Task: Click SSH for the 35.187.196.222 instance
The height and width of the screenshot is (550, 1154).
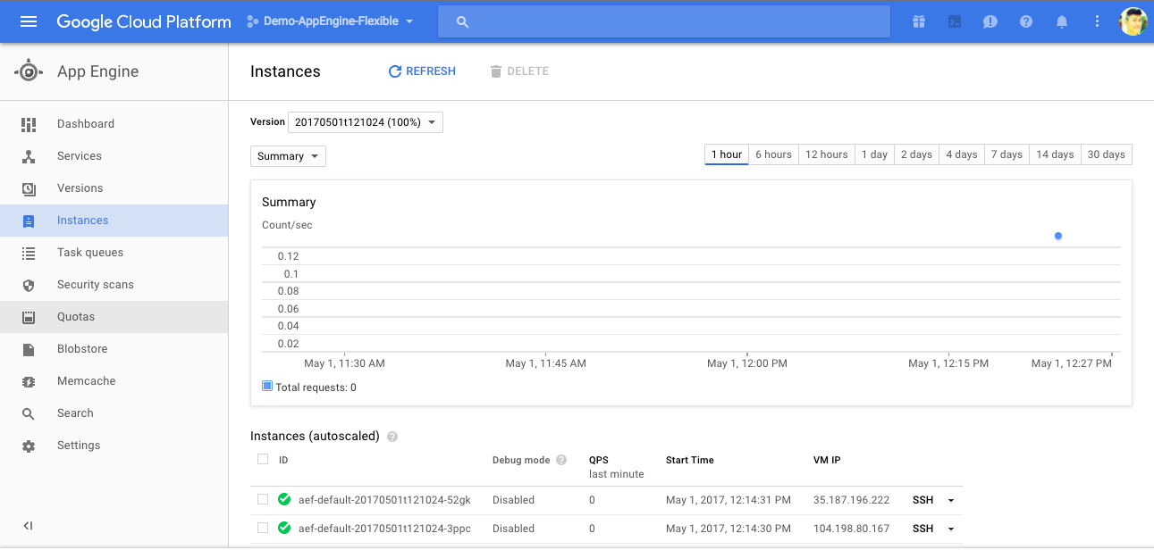Action: [922, 500]
